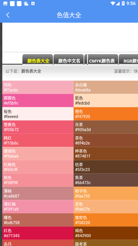Tap the partially visible 赤丹 swatch
Viewport: 138px width, 246px height.
click(38, 243)
